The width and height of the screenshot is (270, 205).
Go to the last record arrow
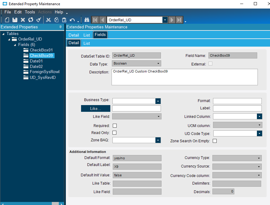point(179,20)
